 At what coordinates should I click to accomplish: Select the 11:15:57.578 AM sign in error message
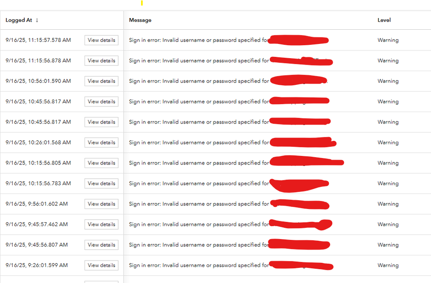[229, 40]
